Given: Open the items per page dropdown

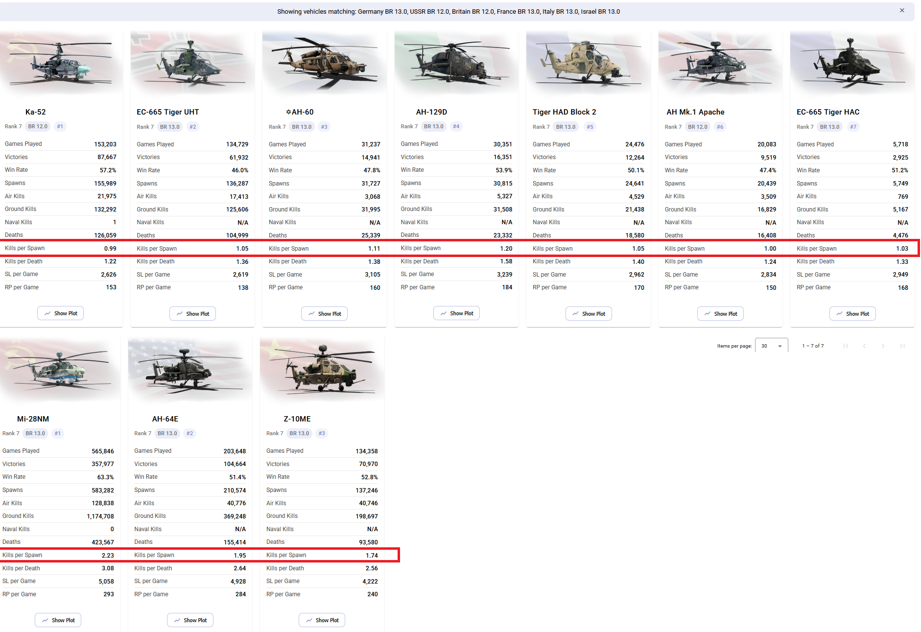Looking at the screenshot, I should 771,346.
